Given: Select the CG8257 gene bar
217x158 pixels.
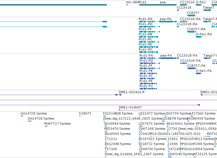Looking at the screenshot, I should pyautogui.click(x=191, y=15).
